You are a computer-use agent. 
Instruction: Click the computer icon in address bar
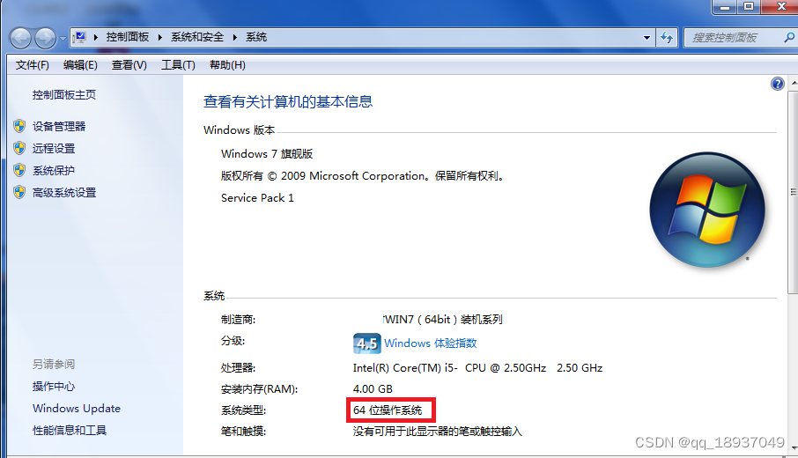coord(79,37)
